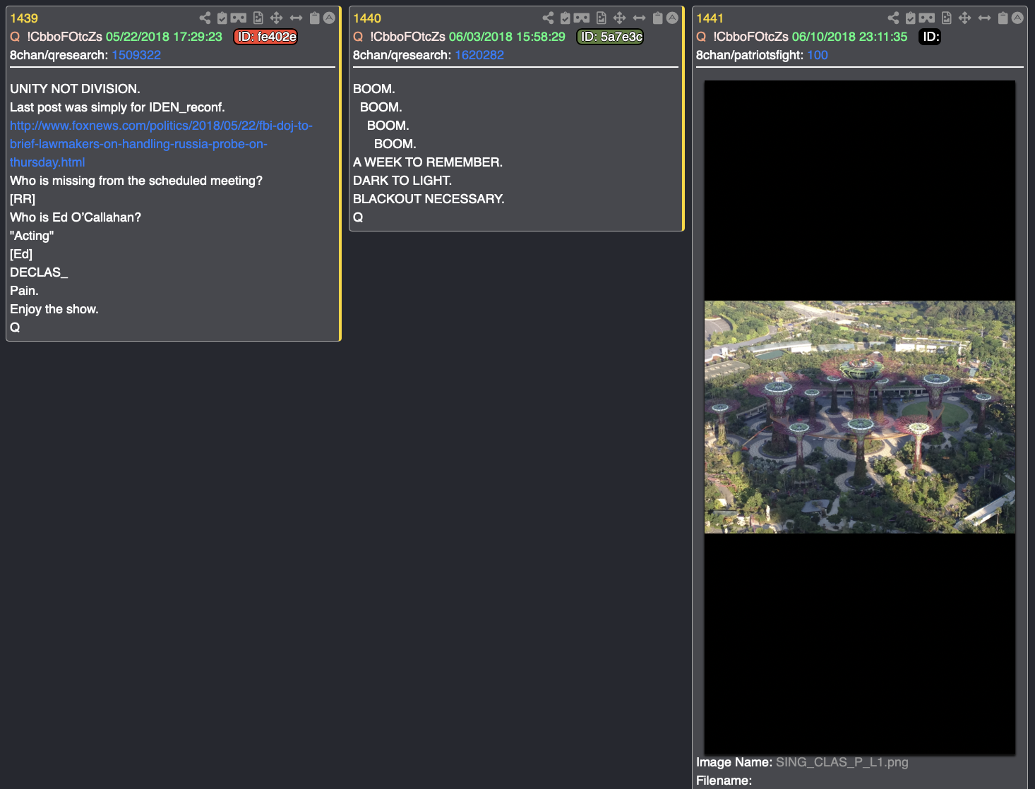Click "8chan/patriotsfight:" board label
Screen dimensions: 1035x789
click(x=750, y=55)
